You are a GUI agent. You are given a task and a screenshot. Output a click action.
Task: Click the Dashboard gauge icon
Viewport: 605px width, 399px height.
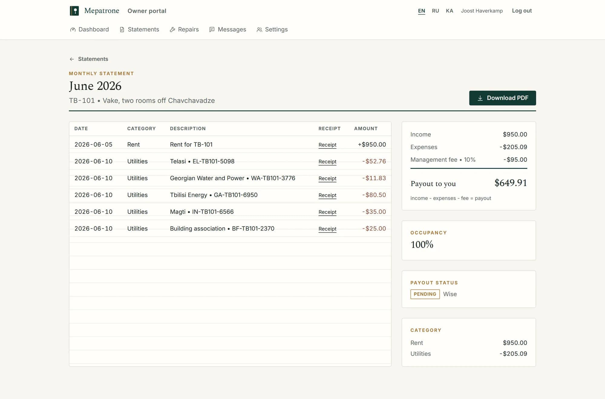[73, 30]
